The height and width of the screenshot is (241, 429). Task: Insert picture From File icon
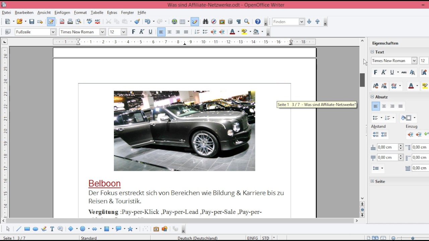(164, 229)
